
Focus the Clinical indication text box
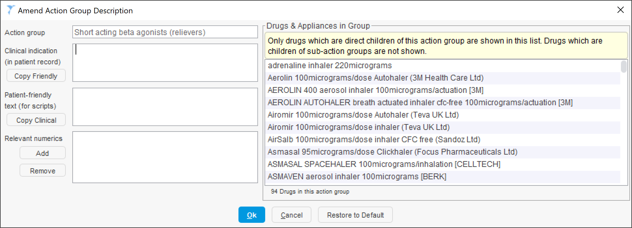[x=165, y=63]
